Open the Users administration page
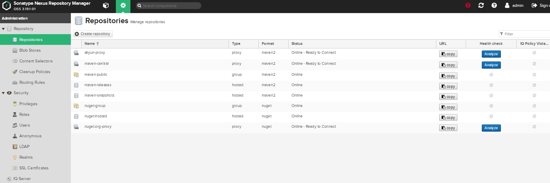Viewport: 550px width, 183px height. (24, 125)
